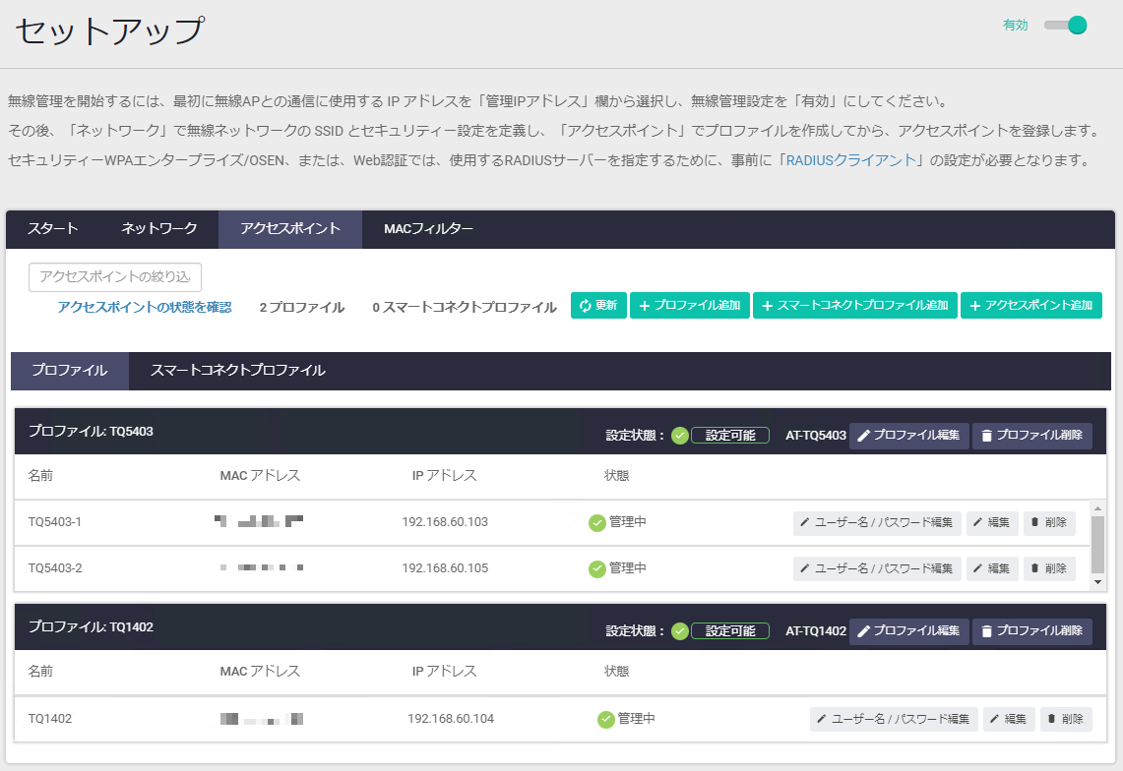1123x771 pixels.
Task: Open the RADIUSクライアント link
Action: [x=850, y=160]
